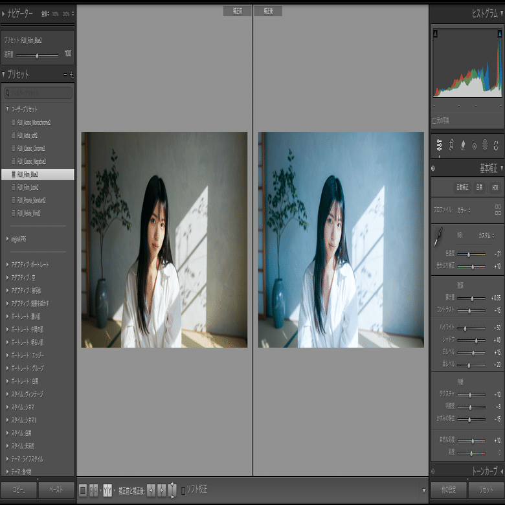
Task: Select the Crop overlay tool
Action: [x=451, y=145]
